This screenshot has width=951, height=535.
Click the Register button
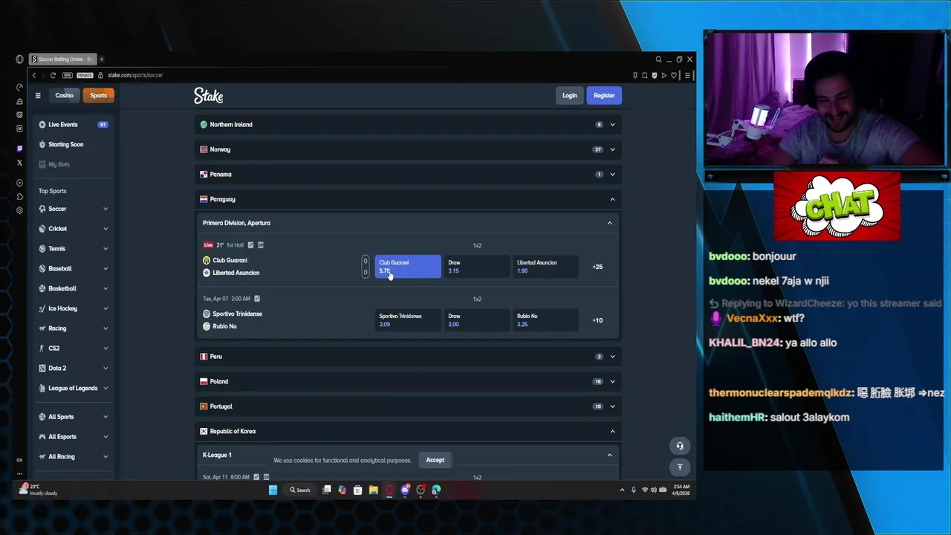coord(604,95)
